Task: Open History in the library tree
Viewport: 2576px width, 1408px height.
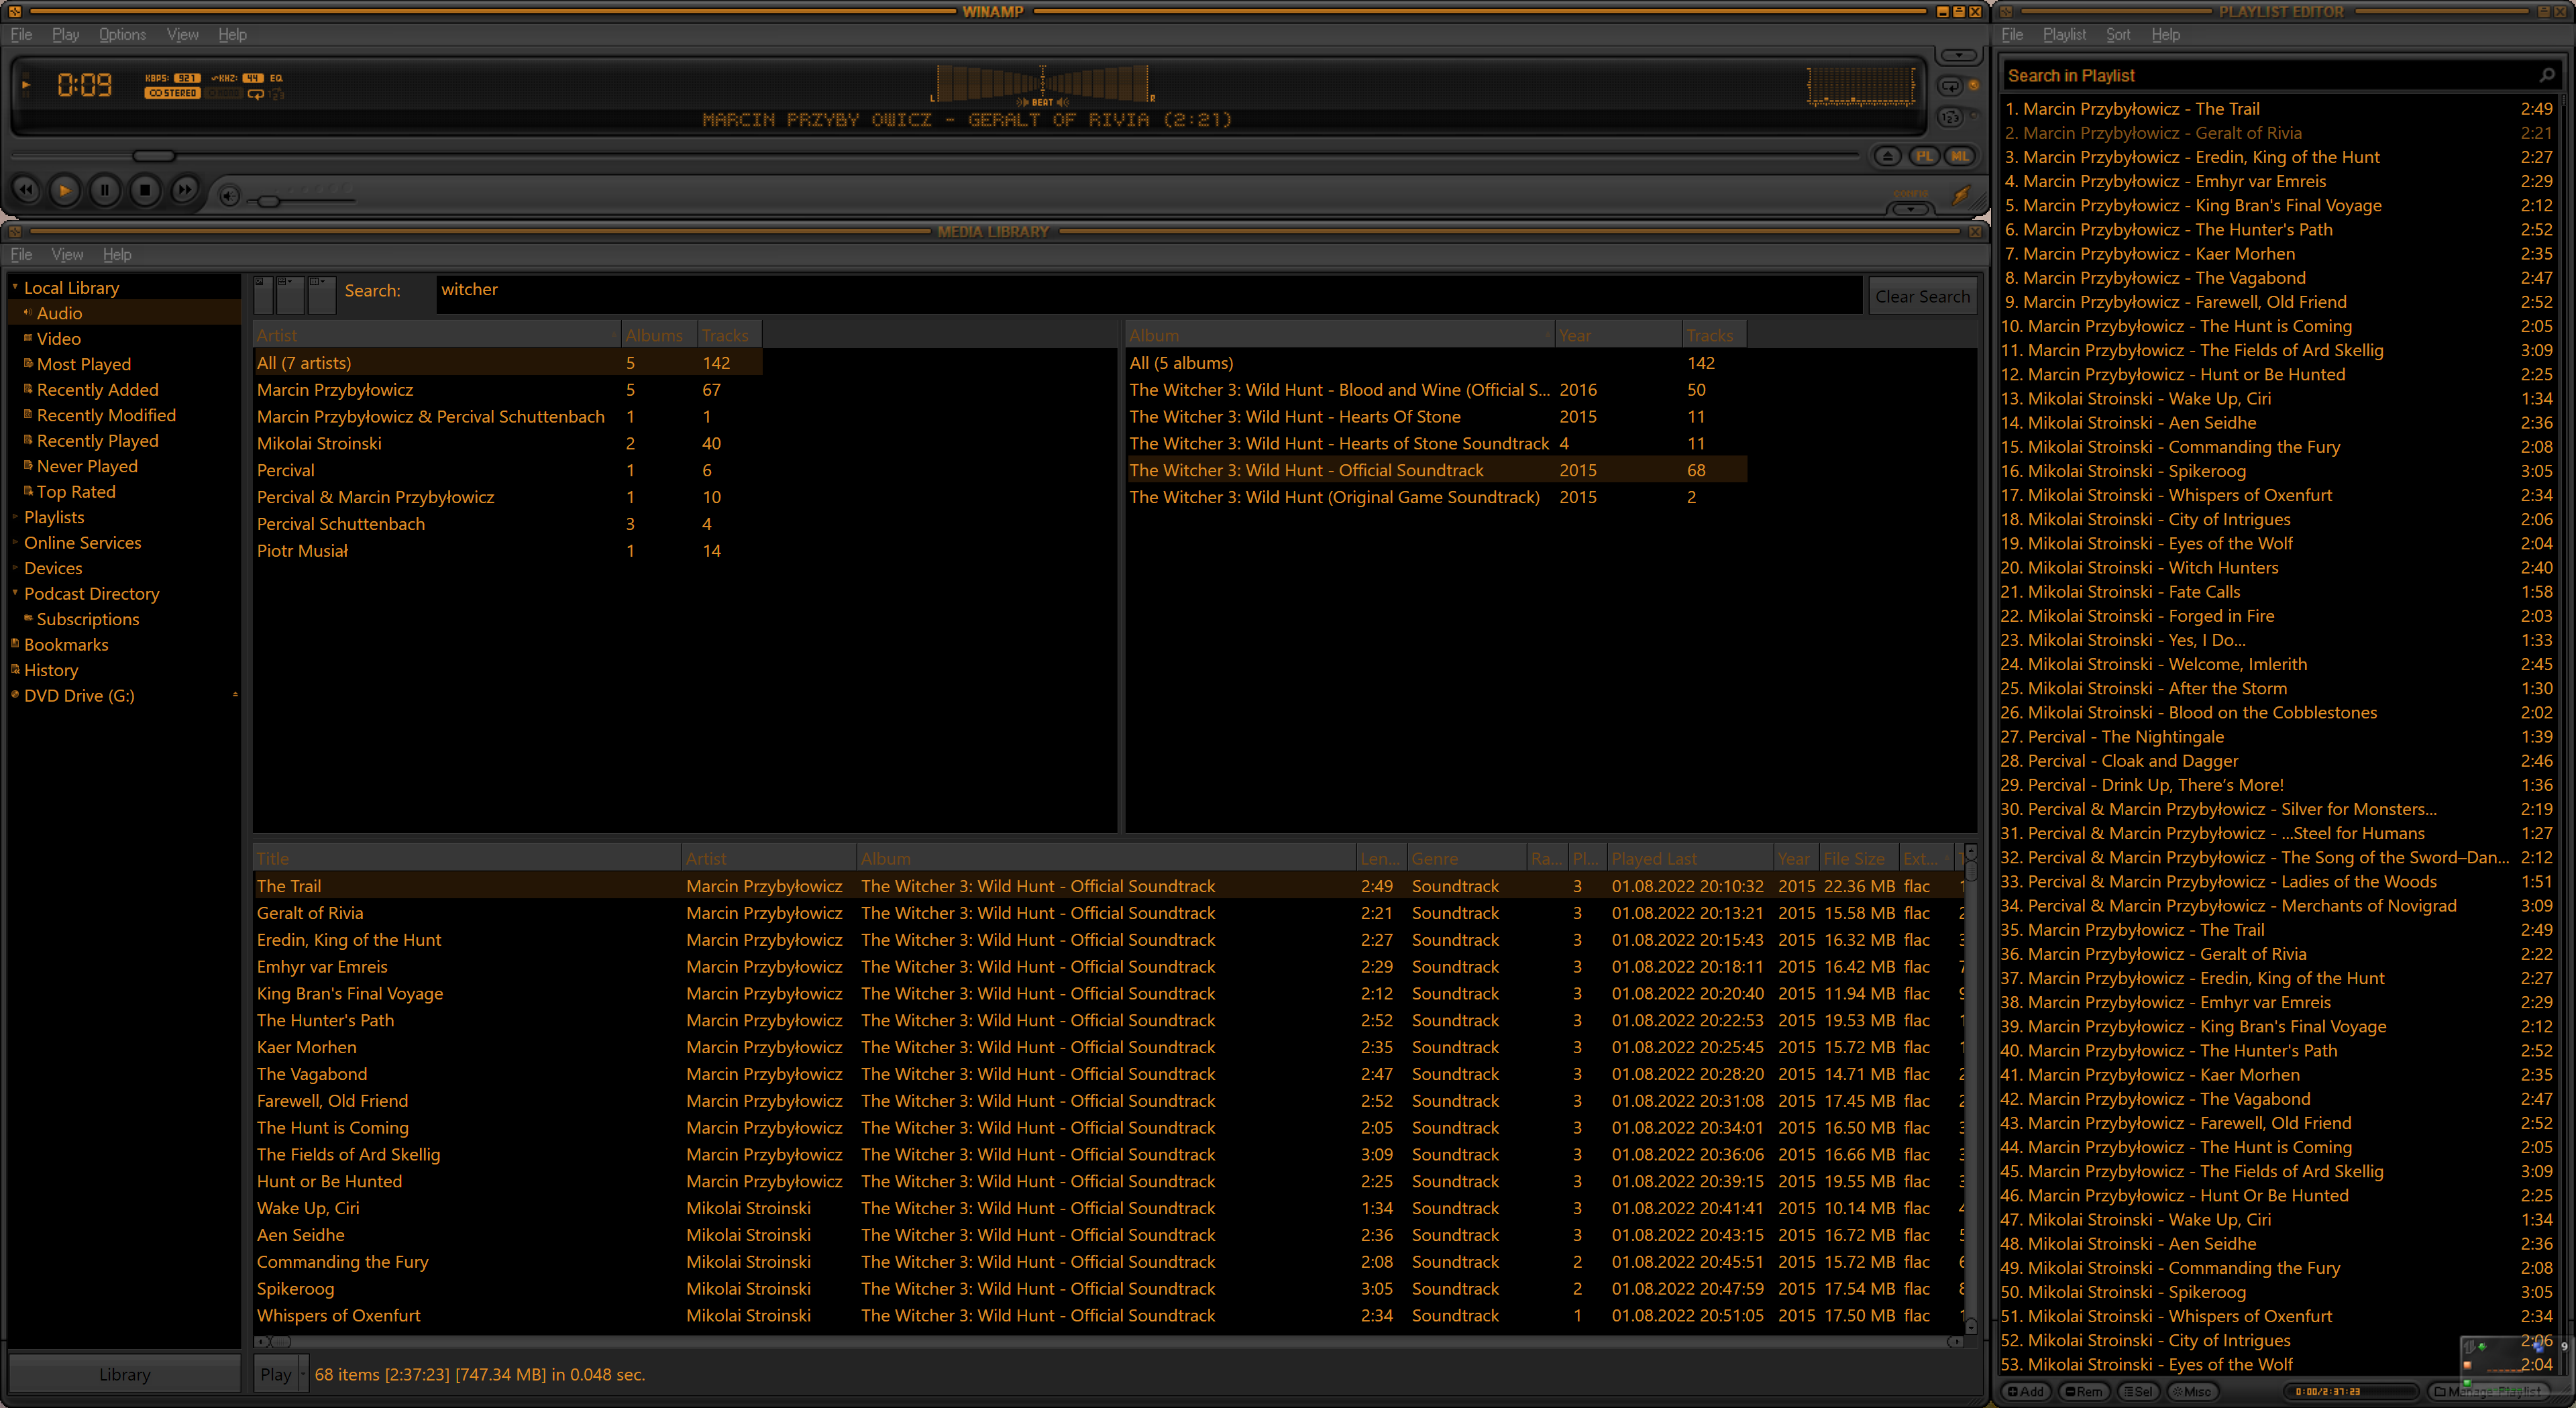Action: pyautogui.click(x=51, y=670)
